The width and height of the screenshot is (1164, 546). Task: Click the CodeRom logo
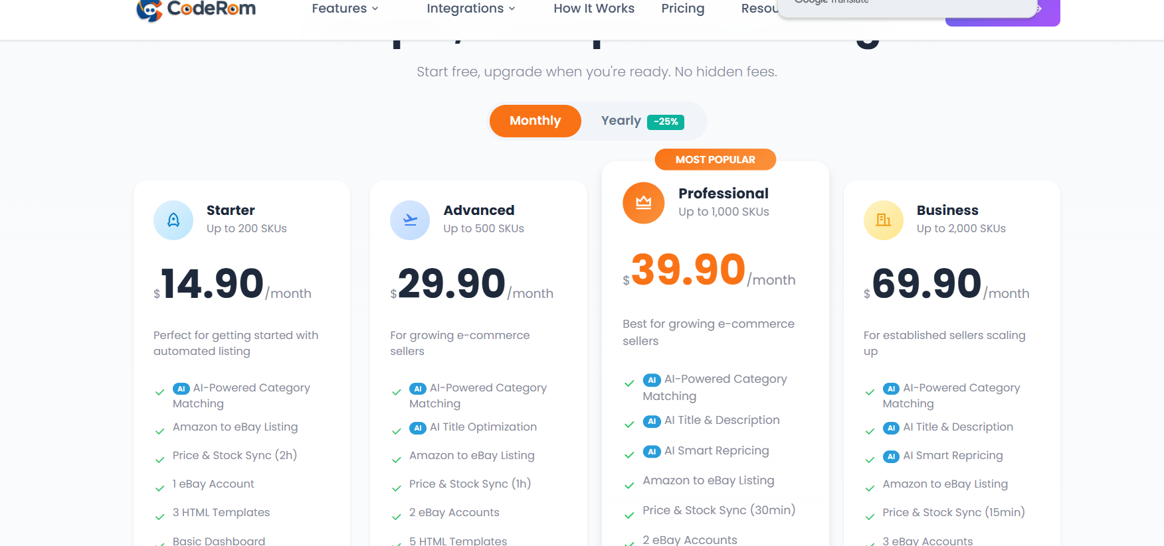point(196,9)
